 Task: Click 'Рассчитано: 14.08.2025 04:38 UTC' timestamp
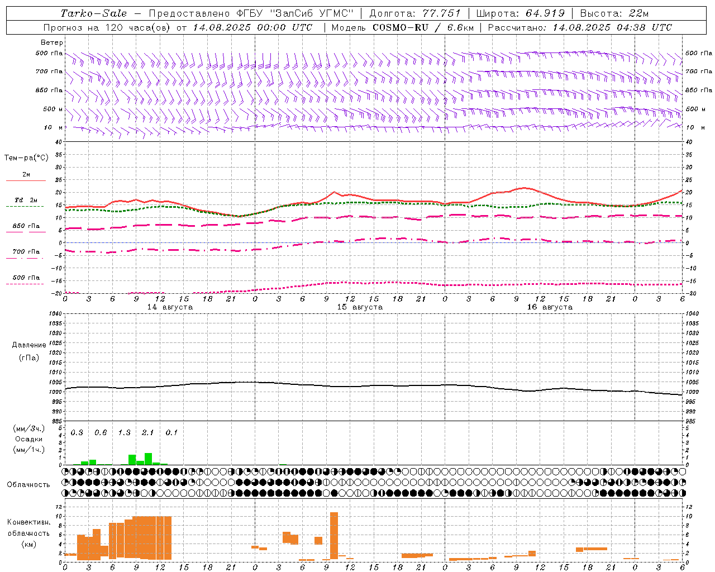(x=580, y=27)
